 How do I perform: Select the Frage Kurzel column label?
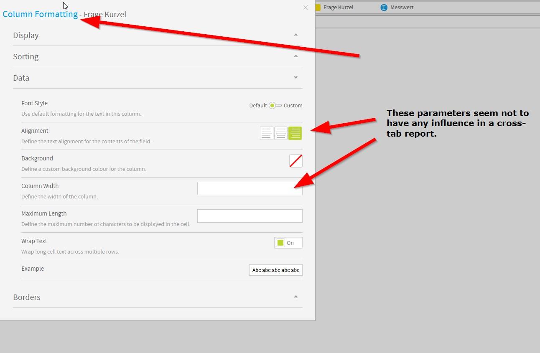tap(339, 8)
